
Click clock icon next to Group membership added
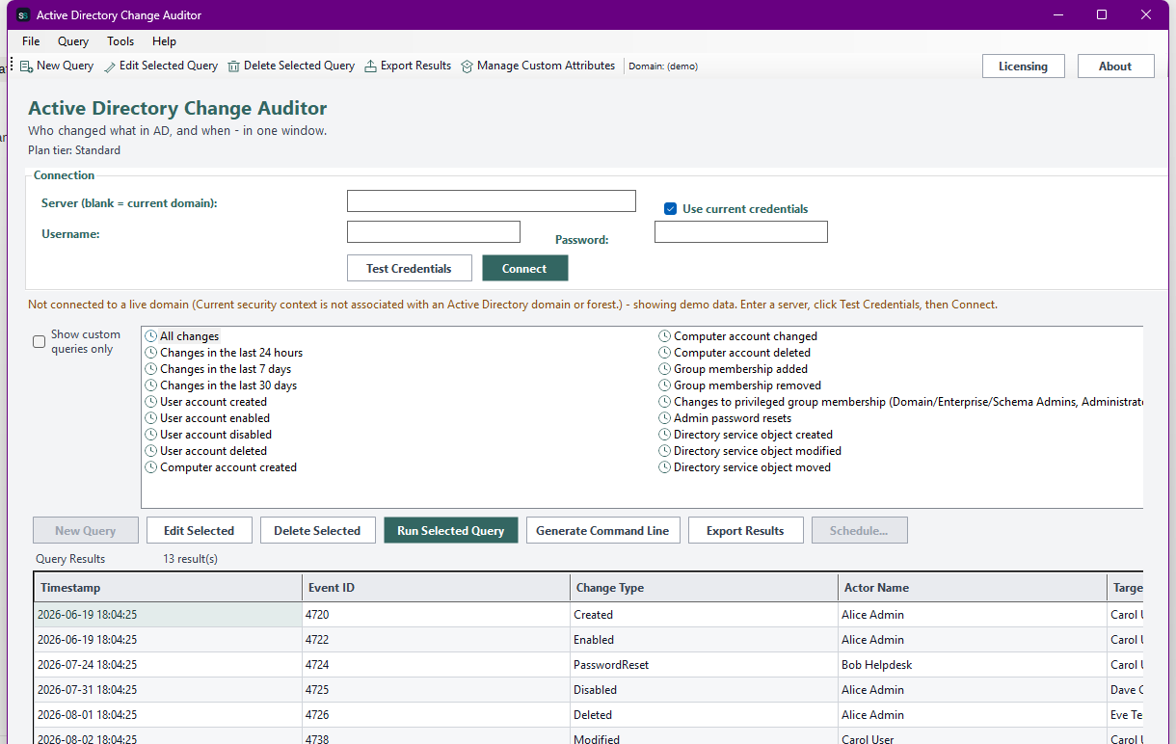[x=665, y=369]
